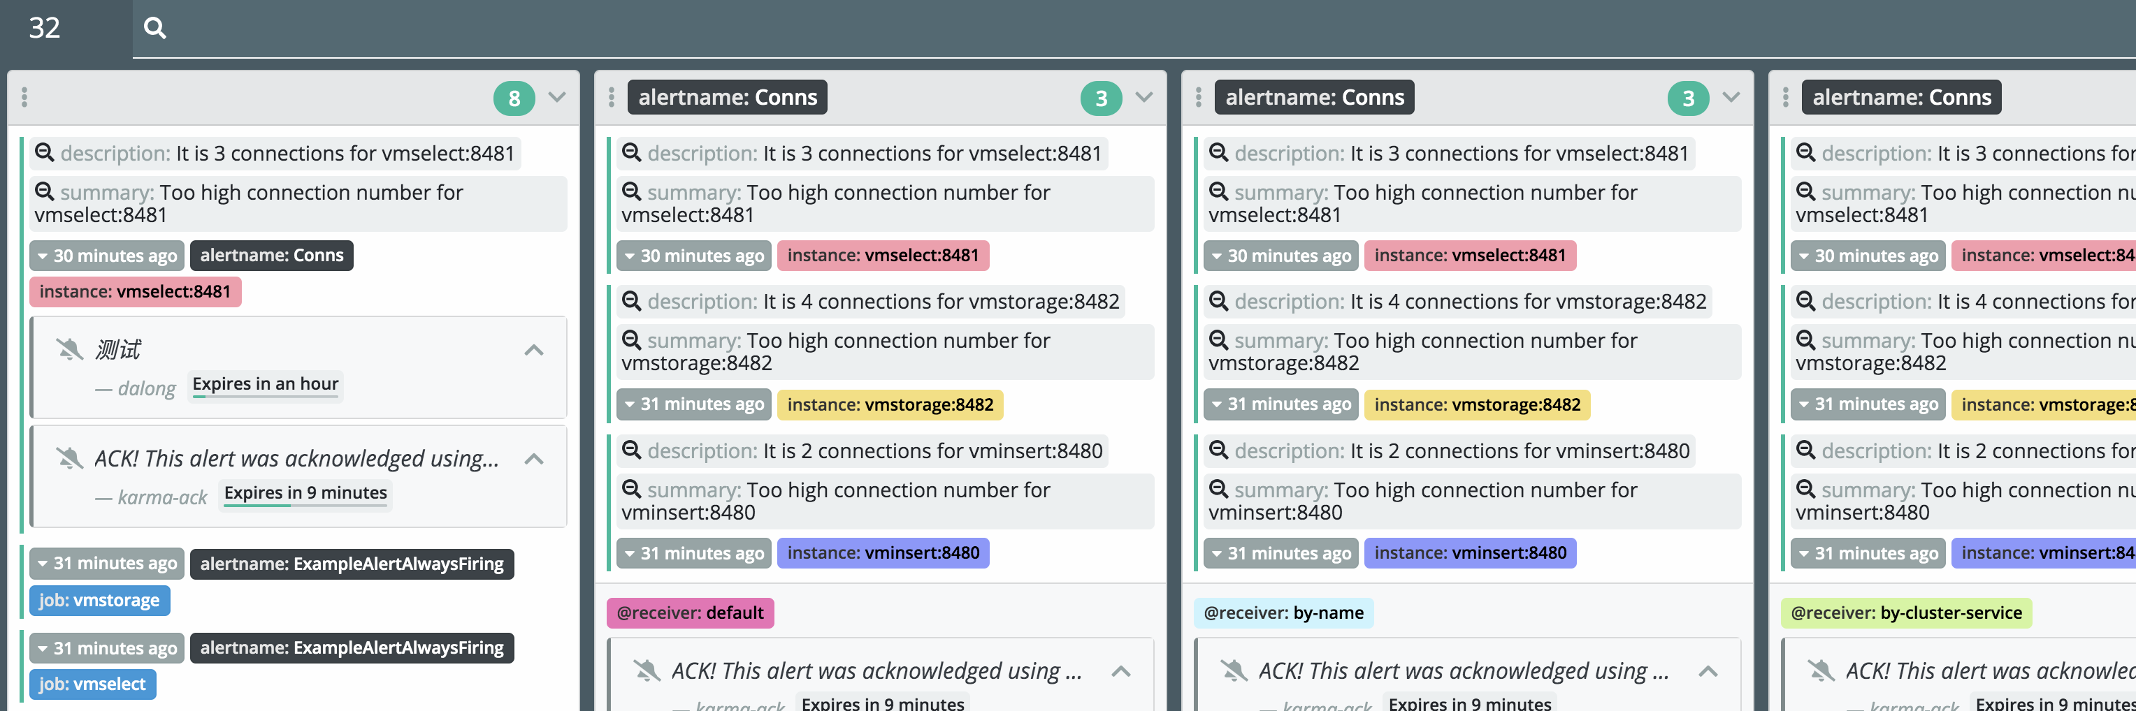Image resolution: width=2136 pixels, height=711 pixels.
Task: Open 30 minutes ago dropdown in by-name group
Action: click(1281, 256)
